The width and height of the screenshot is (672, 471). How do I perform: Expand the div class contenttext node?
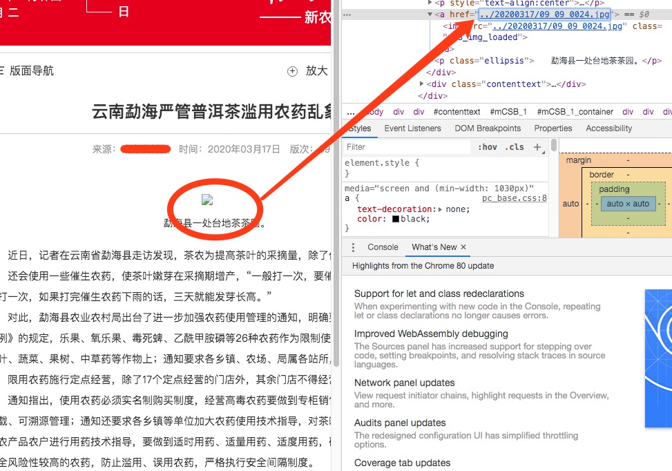tap(422, 84)
